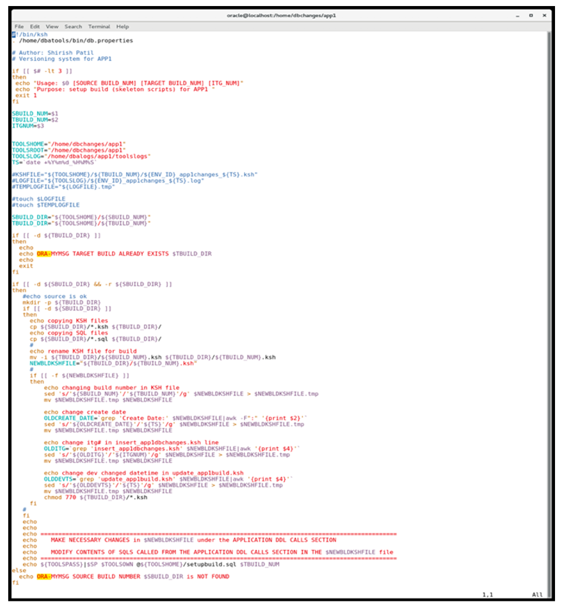
Task: Open the Help menu
Action: [123, 26]
